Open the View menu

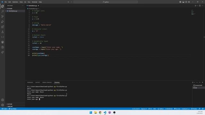pos(21,2)
